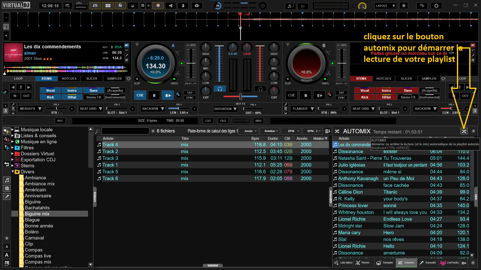Toggle deck B Acapella pad

[429, 90]
